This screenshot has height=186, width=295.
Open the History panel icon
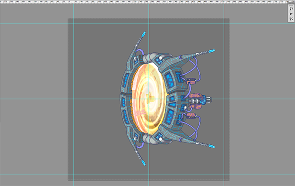[291, 9]
